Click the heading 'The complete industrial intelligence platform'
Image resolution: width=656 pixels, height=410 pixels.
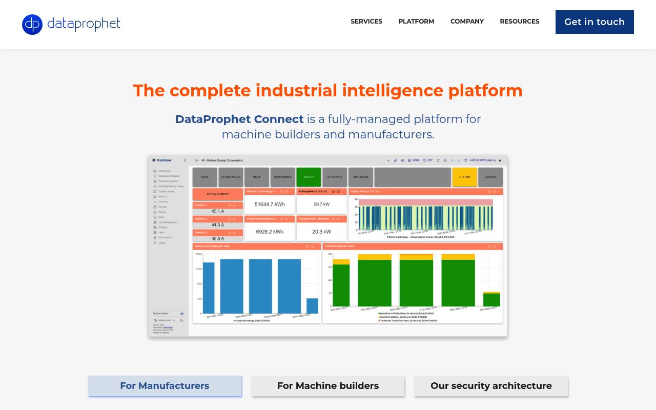328,90
